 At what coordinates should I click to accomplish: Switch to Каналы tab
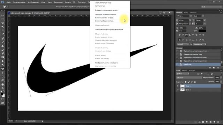coord(184,70)
